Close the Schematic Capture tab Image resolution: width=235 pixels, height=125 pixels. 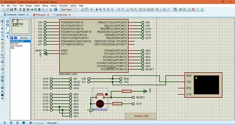28,15
